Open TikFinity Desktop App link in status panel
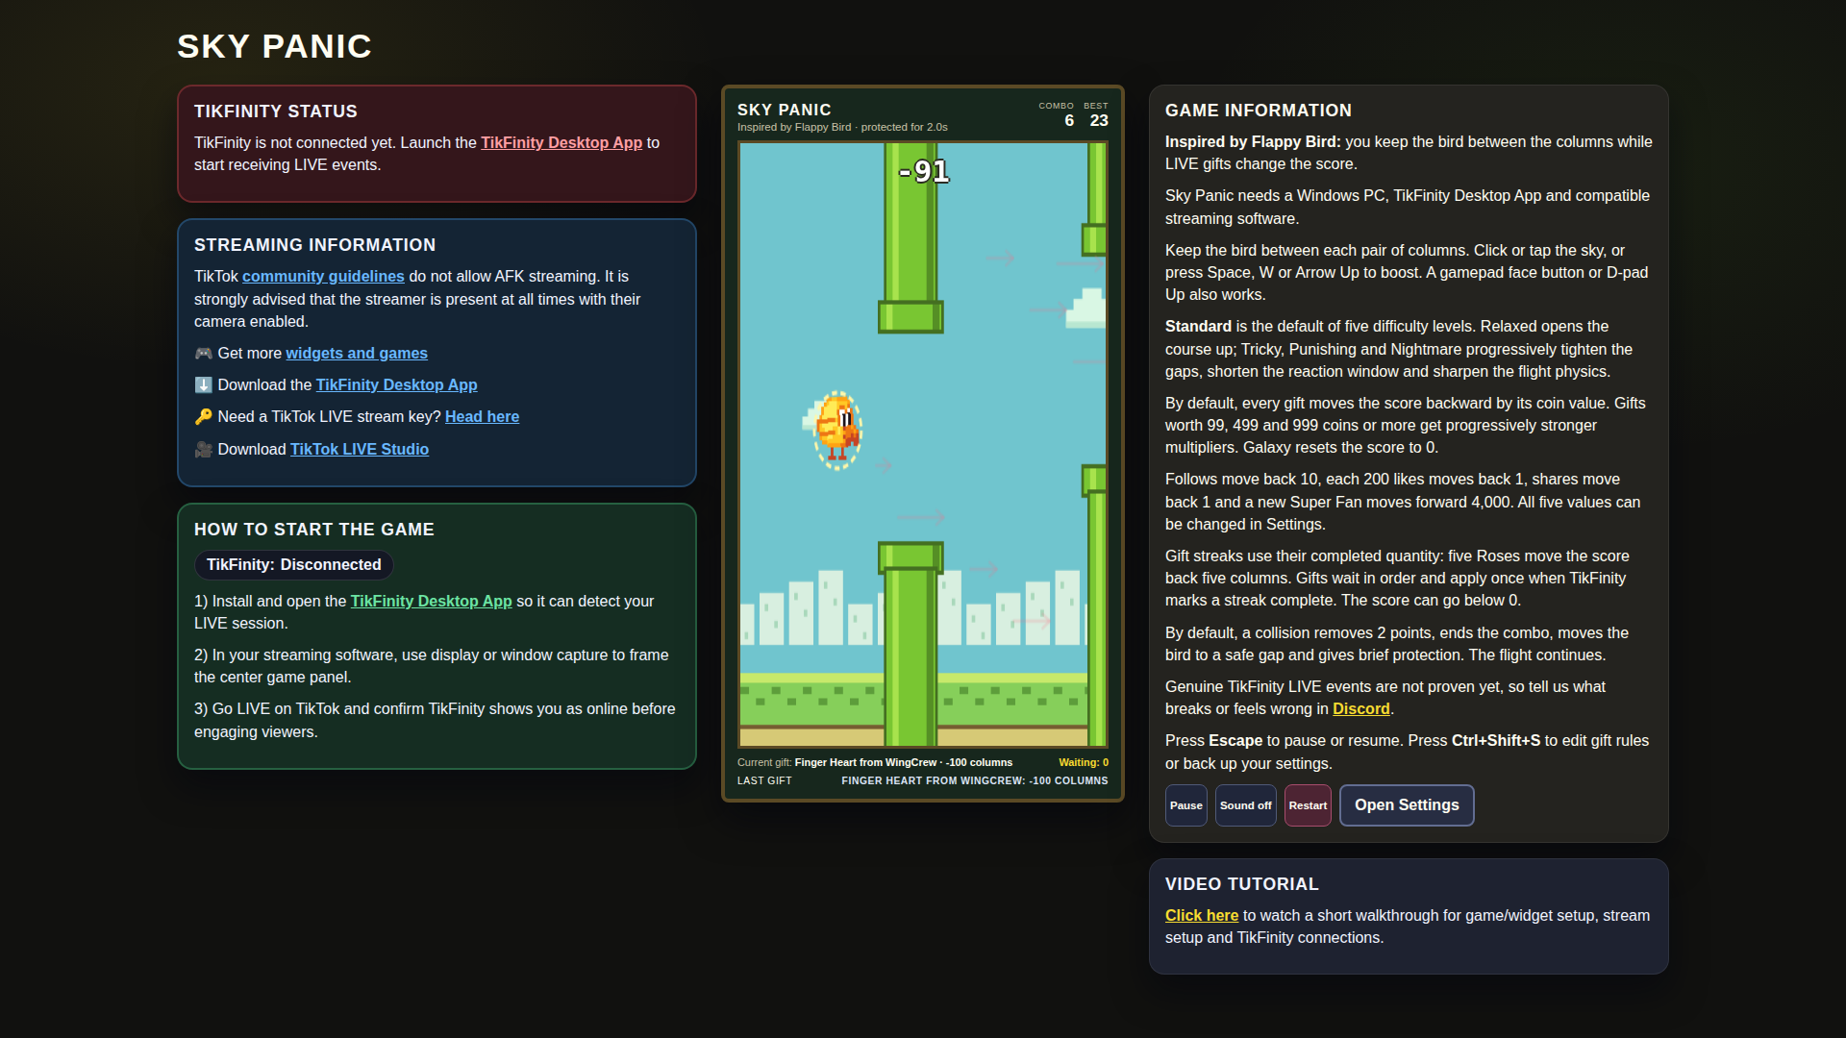 click(561, 142)
